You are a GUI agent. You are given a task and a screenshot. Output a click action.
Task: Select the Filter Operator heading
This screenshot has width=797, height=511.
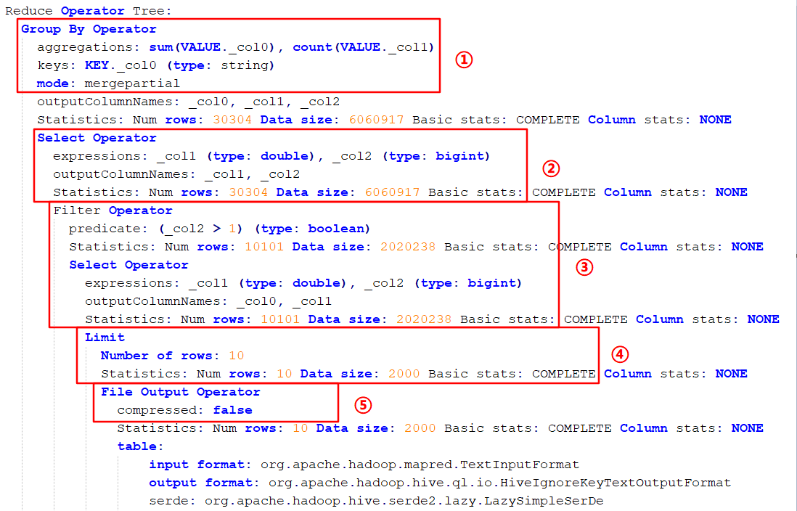[113, 210]
